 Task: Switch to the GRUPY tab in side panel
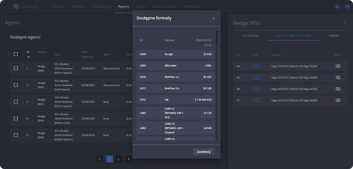(334, 36)
